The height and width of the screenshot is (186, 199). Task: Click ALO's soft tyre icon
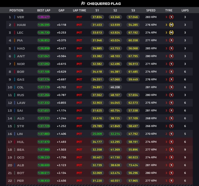coord(171,118)
